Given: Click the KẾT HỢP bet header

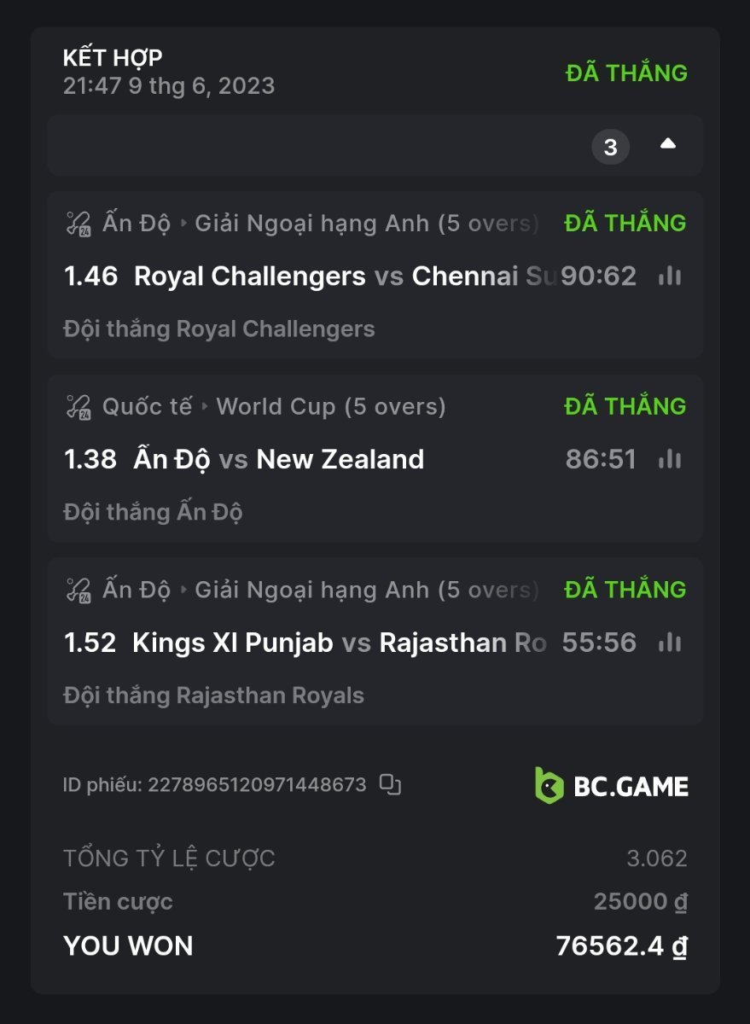Looking at the screenshot, I should (113, 58).
